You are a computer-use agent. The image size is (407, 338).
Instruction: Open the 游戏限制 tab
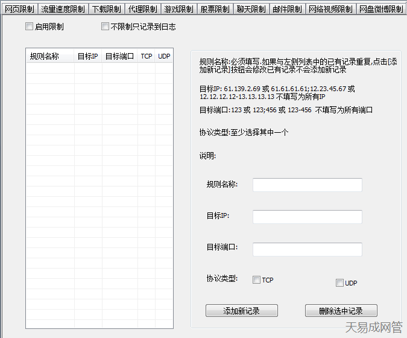[x=179, y=9]
